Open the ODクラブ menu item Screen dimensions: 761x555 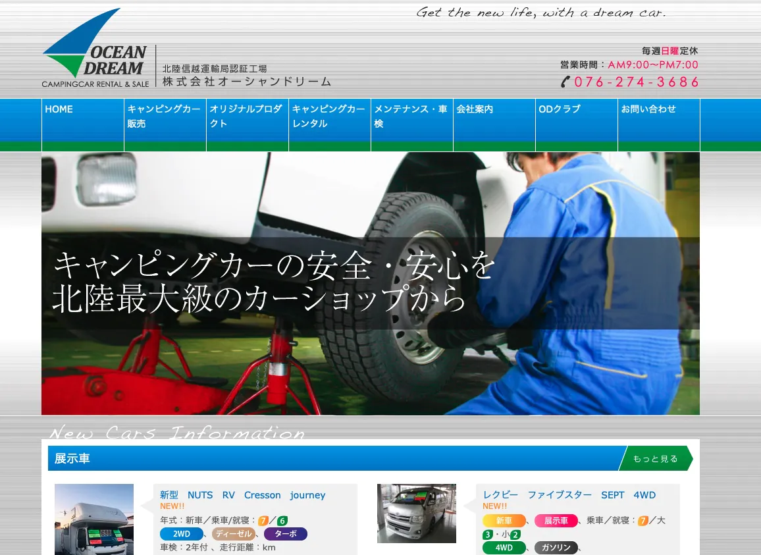577,125
